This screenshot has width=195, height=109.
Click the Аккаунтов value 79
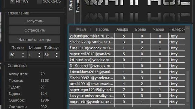pyautogui.click(x=43, y=74)
